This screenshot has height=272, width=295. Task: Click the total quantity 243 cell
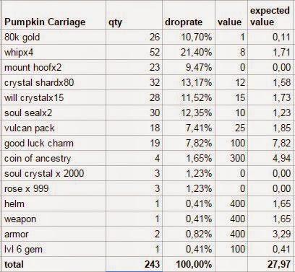134,264
